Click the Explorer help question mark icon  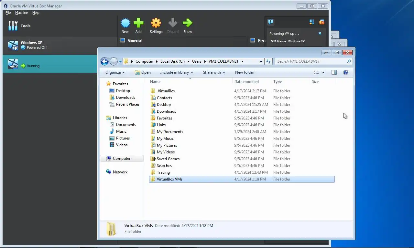pyautogui.click(x=345, y=72)
